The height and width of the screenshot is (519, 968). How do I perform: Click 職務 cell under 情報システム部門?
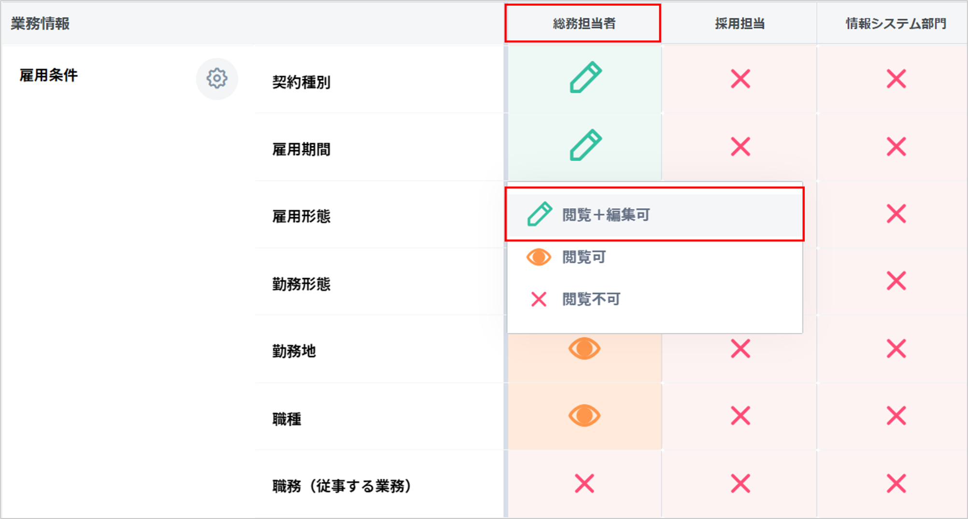pos(896,483)
